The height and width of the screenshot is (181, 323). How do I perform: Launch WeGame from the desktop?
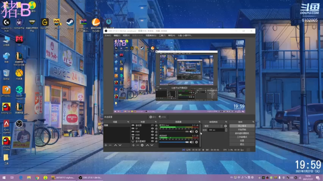(x=45, y=24)
